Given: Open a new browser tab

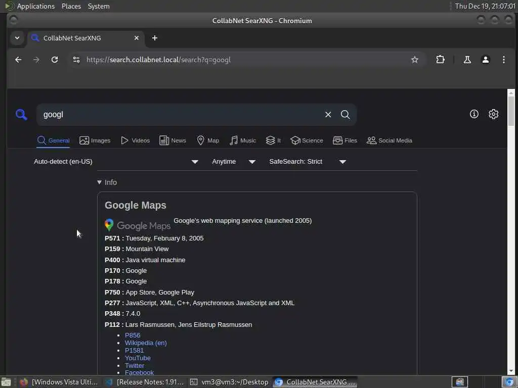Looking at the screenshot, I should 155,38.
